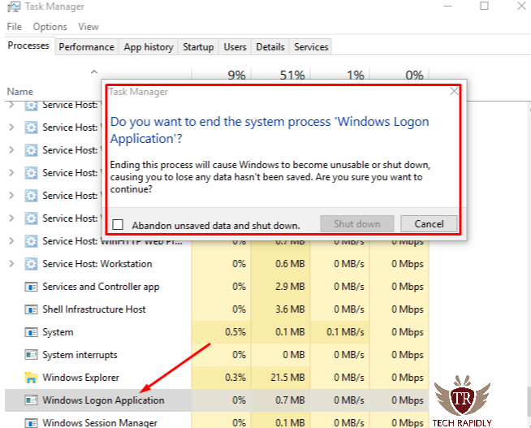
Task: Click the Service Host: Workstation gear icon
Action: point(31,264)
